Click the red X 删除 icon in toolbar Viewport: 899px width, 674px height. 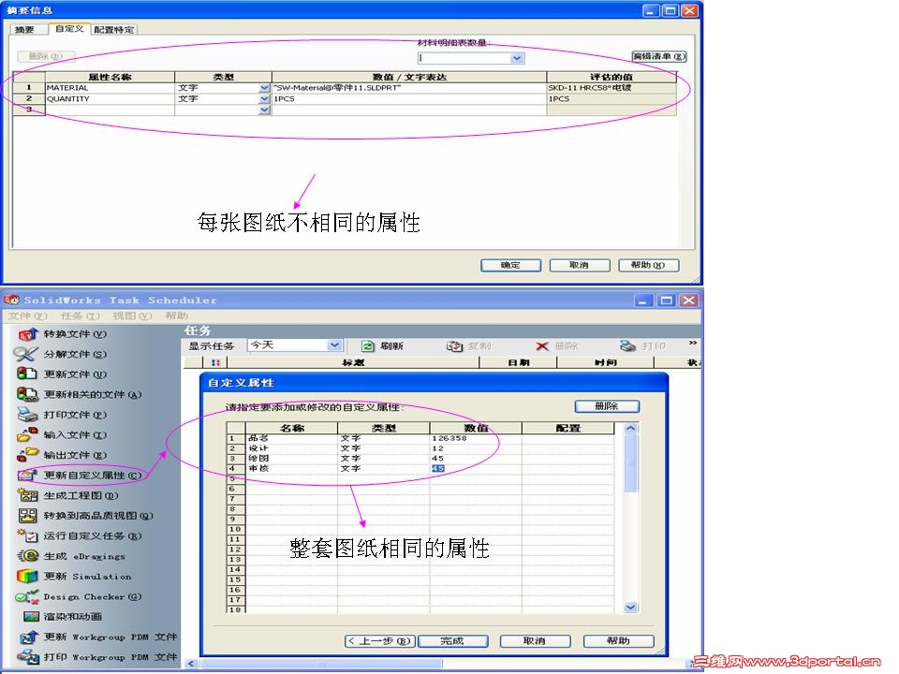[x=542, y=346]
